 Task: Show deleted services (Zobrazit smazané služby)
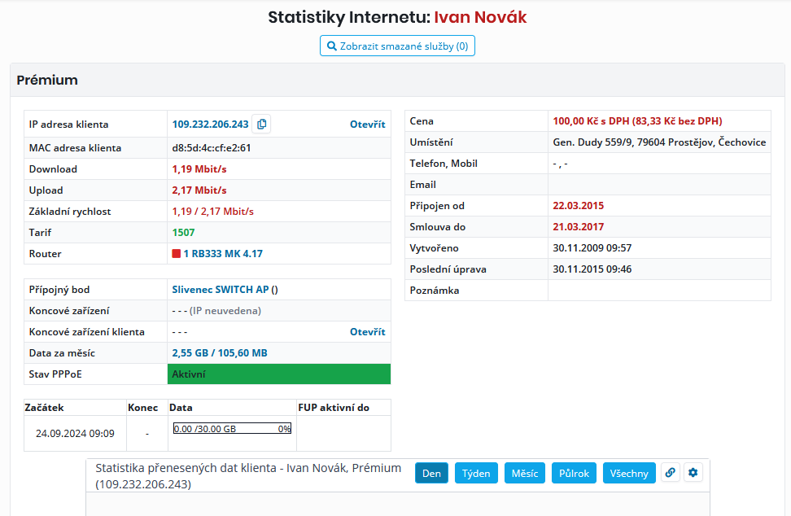(x=397, y=46)
